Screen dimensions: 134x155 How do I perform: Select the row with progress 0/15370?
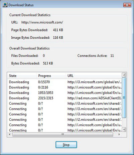click(x=65, y=82)
